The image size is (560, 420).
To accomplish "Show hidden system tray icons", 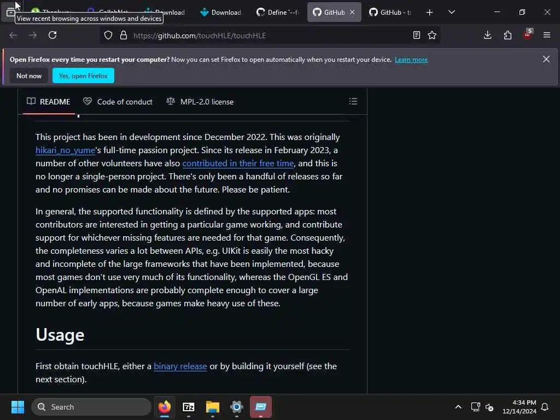I will coord(458,407).
